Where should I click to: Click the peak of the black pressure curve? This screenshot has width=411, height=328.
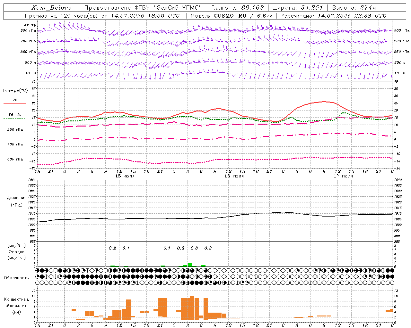tap(283, 212)
